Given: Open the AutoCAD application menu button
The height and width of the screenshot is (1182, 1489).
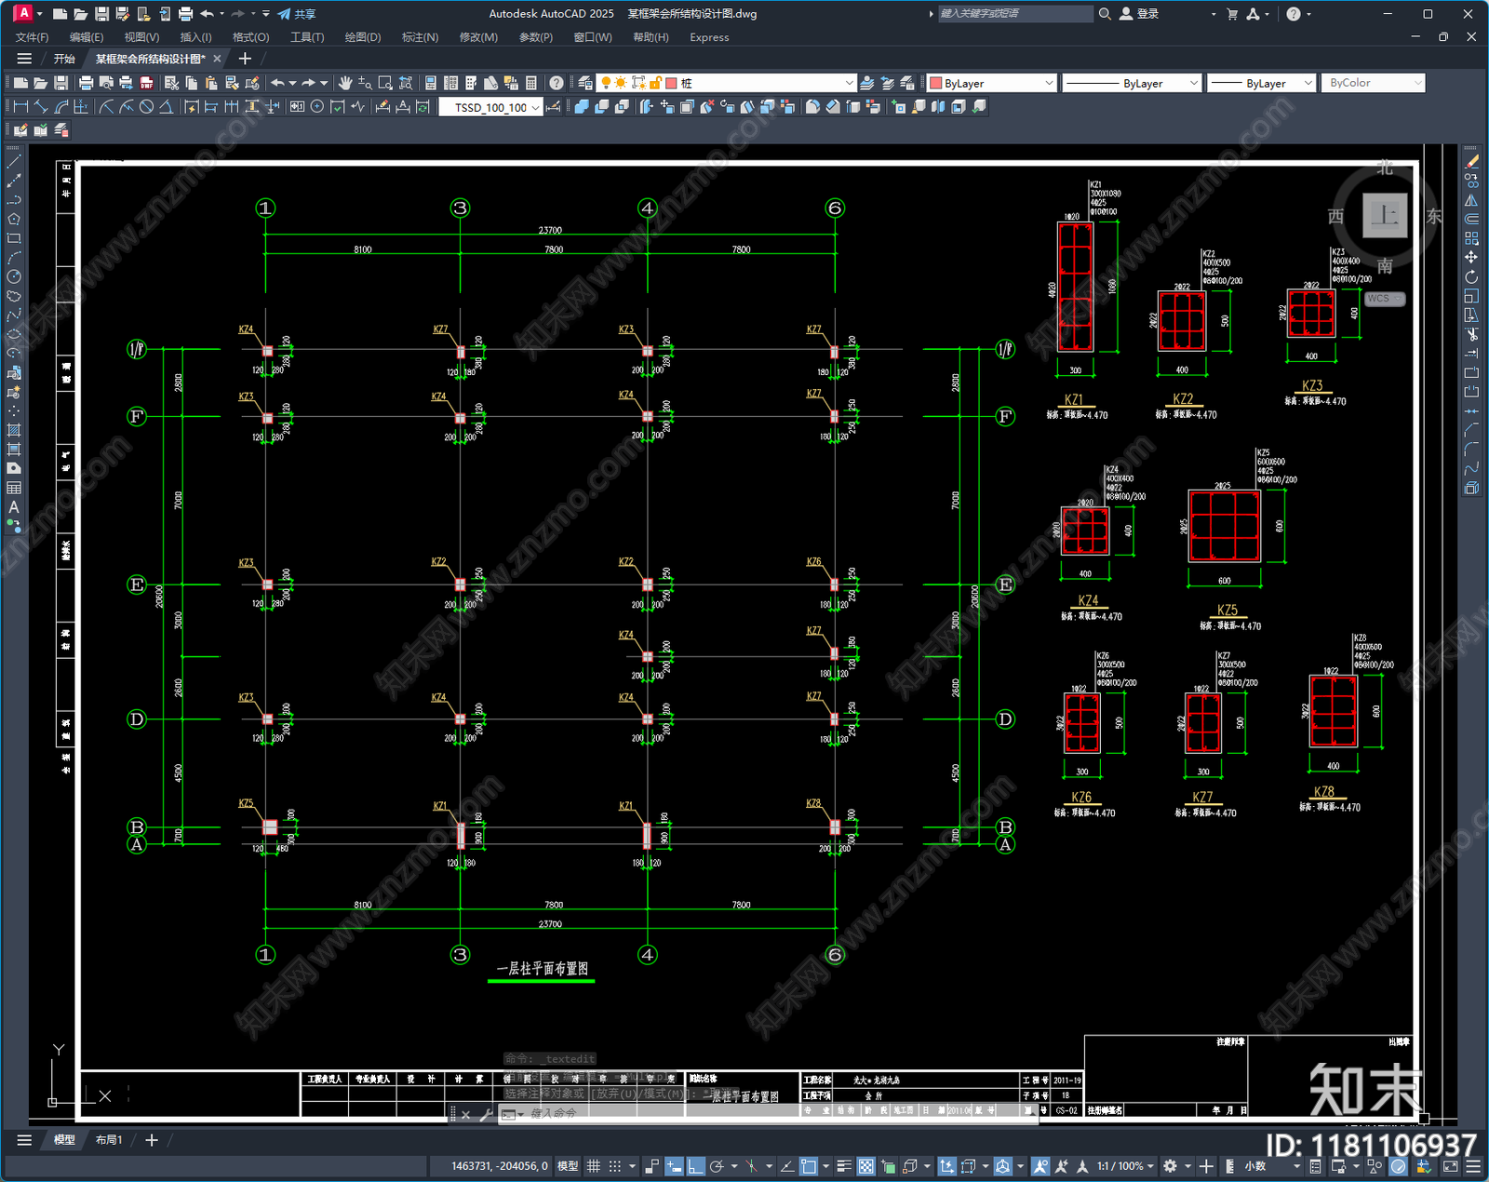Looking at the screenshot, I should tap(23, 13).
